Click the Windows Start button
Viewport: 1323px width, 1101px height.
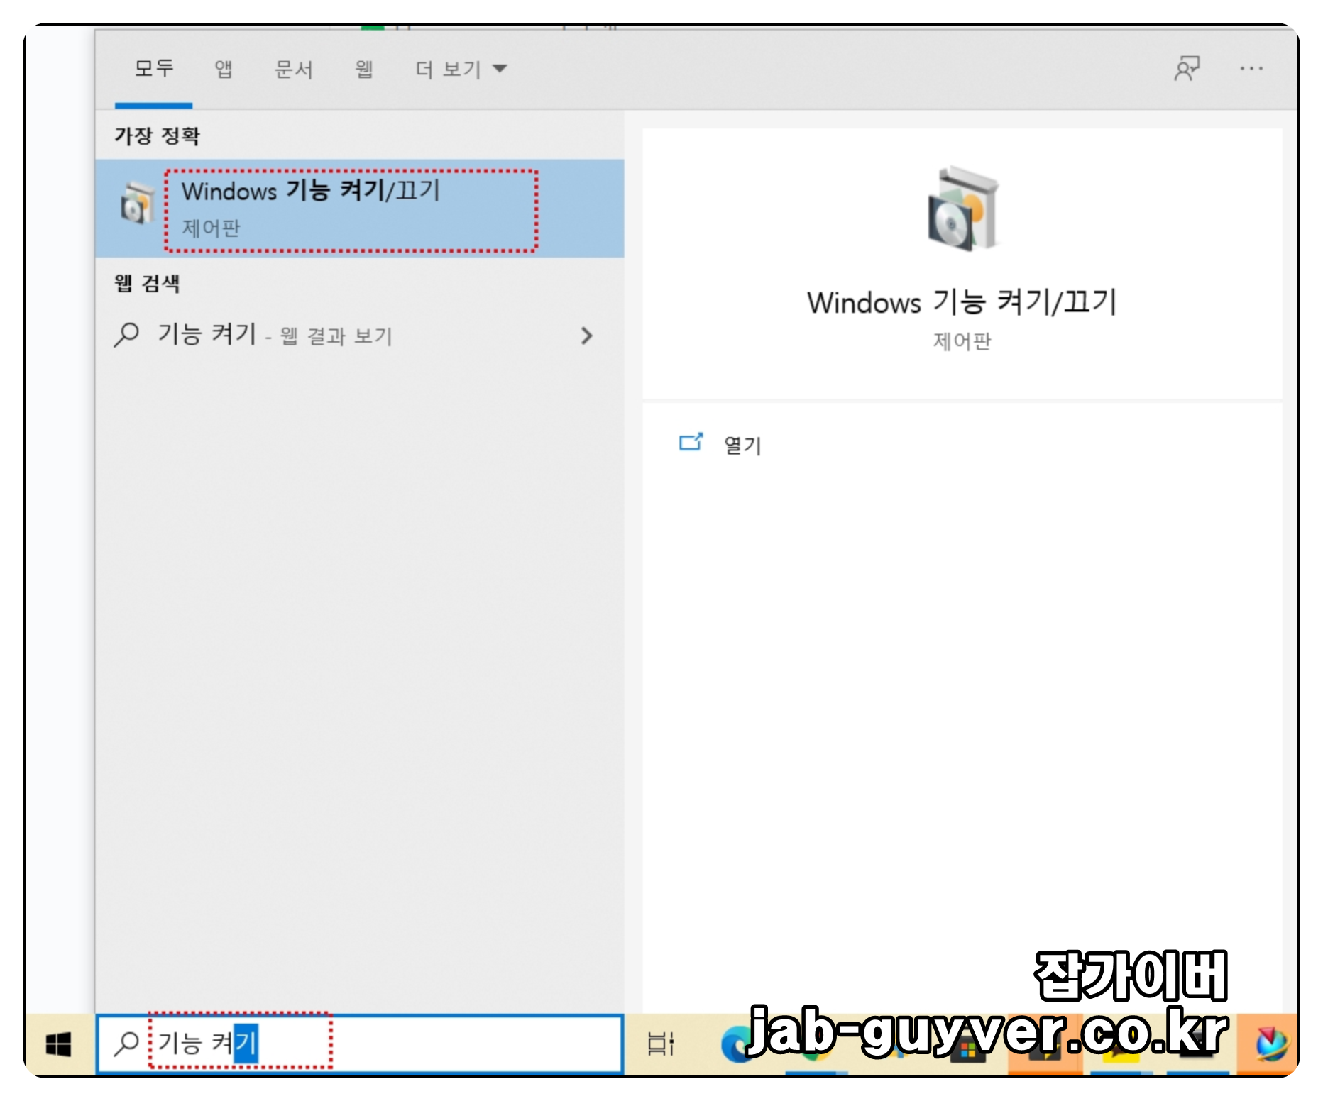(x=59, y=1044)
